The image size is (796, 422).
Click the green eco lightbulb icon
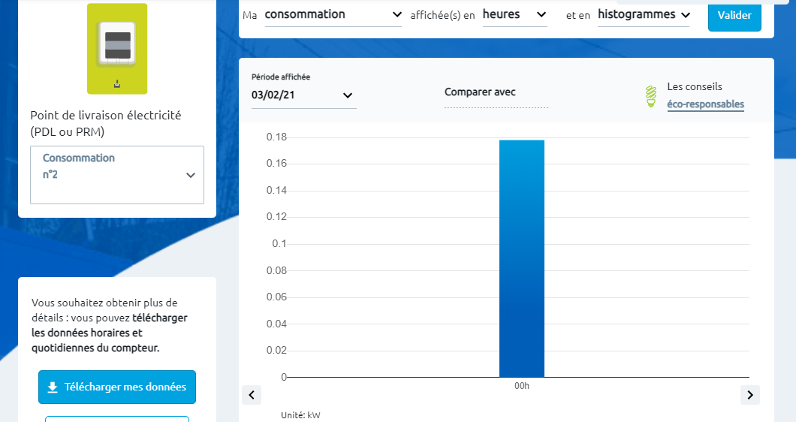pos(651,96)
